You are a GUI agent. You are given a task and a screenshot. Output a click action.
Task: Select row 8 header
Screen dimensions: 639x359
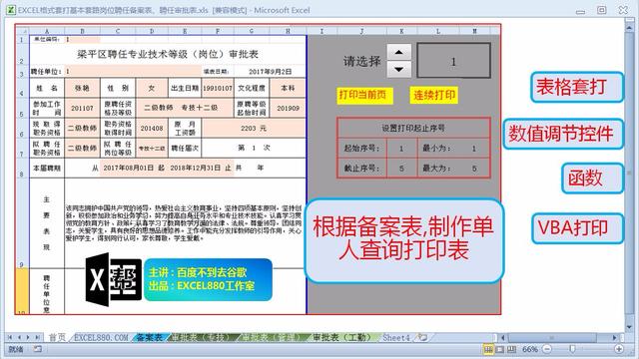pyautogui.click(x=22, y=168)
